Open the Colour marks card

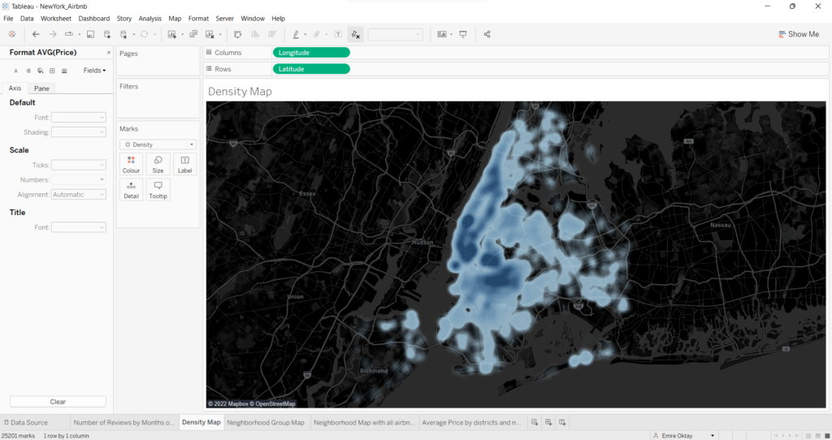[131, 164]
